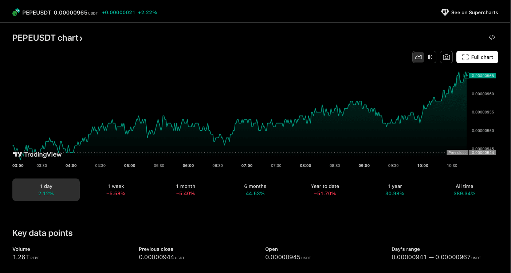
Task: Show the 1 year performance range
Action: 394,190
